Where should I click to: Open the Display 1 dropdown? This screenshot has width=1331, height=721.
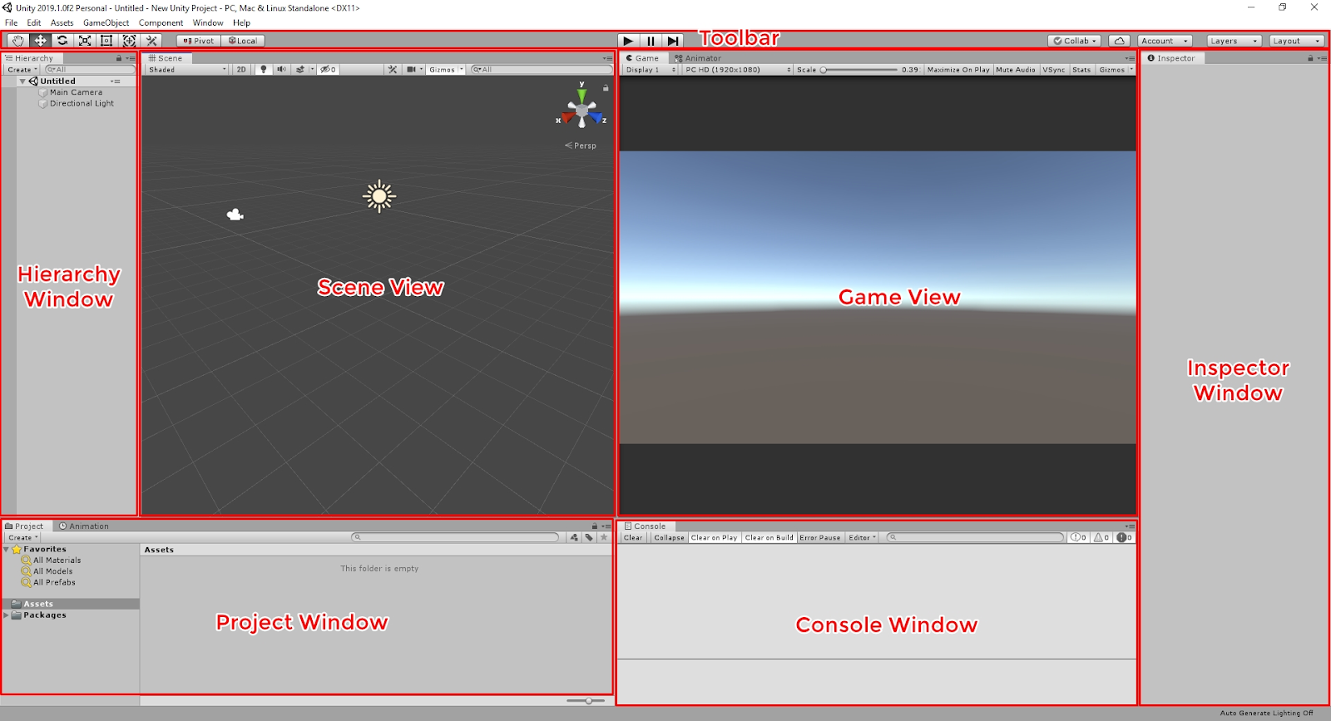click(x=651, y=70)
